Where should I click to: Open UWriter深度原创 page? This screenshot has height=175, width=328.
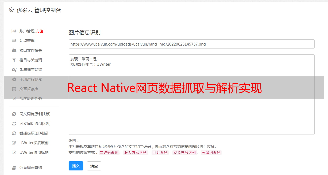pos(34,143)
